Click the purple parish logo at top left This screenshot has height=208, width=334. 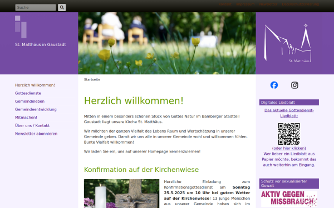tap(21, 27)
